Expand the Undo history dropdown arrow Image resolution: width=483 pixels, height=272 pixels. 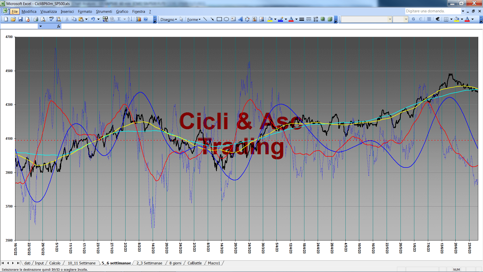coord(98,19)
